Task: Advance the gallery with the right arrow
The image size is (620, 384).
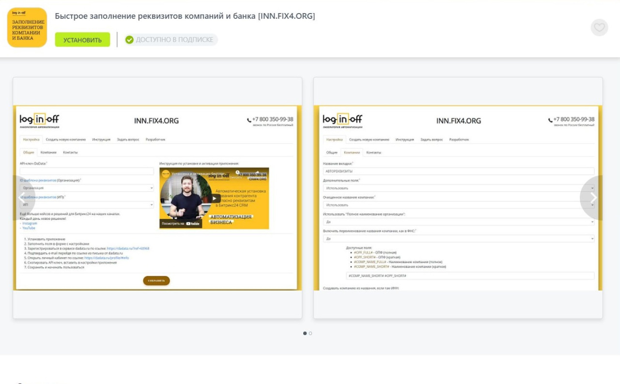Action: pyautogui.click(x=593, y=198)
